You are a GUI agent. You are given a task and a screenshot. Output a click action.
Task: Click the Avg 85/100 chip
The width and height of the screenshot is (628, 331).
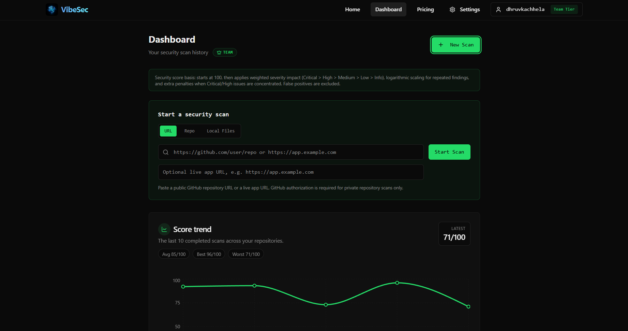[x=174, y=254]
